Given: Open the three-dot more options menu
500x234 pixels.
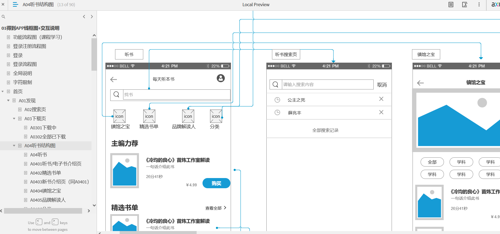Looking at the screenshot, I should [479, 5].
